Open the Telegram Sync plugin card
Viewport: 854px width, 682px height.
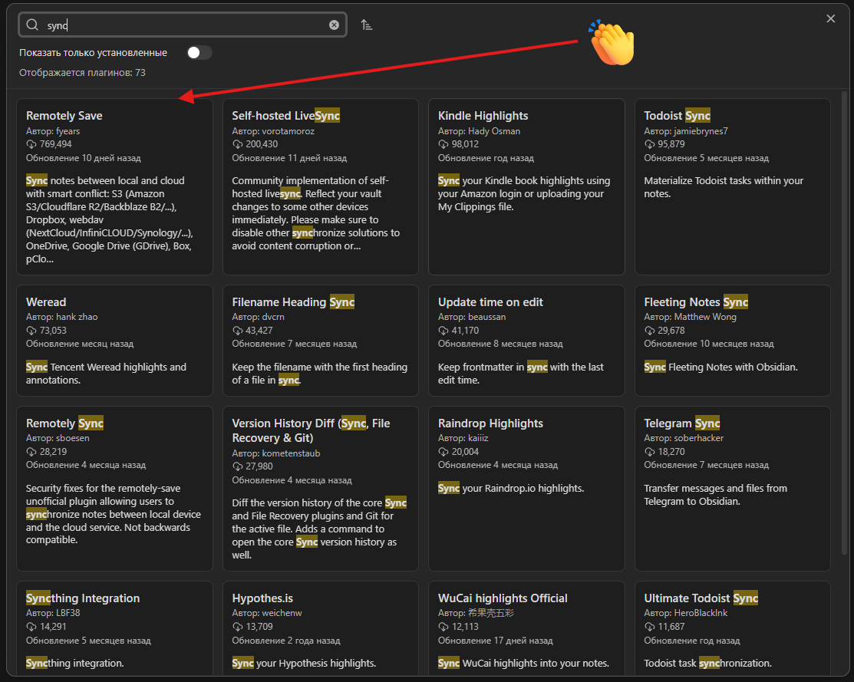732,488
